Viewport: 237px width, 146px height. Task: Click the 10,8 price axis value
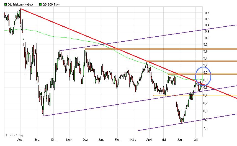pos(206,13)
